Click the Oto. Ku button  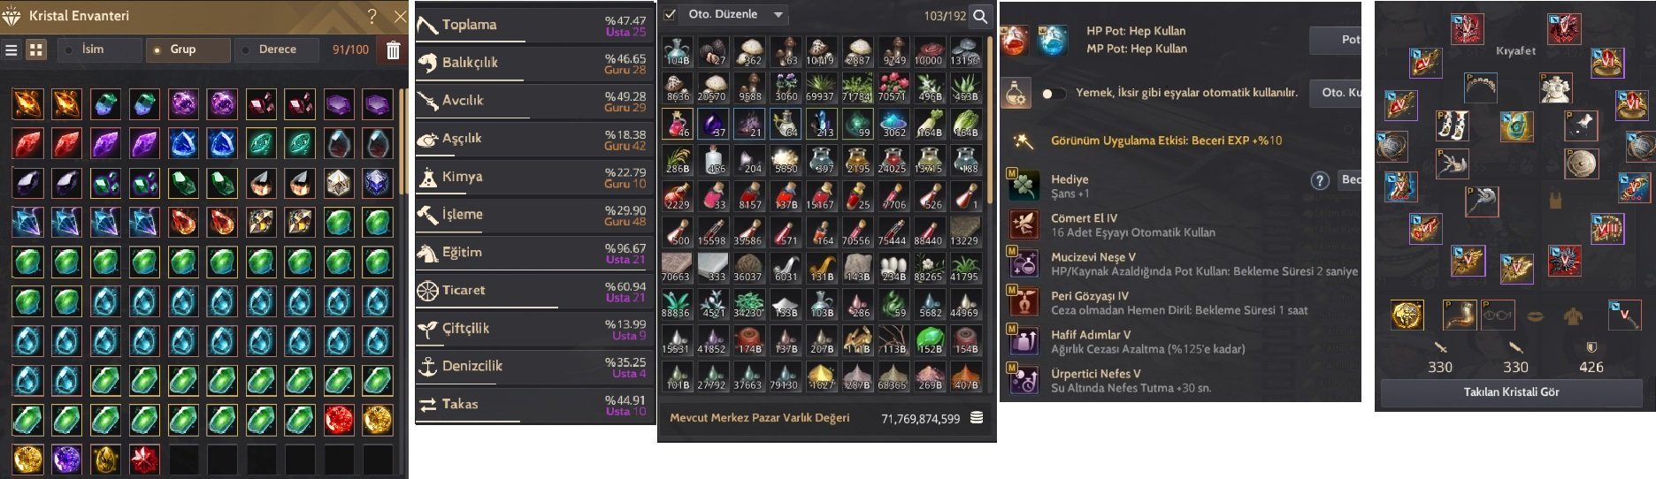(1336, 92)
